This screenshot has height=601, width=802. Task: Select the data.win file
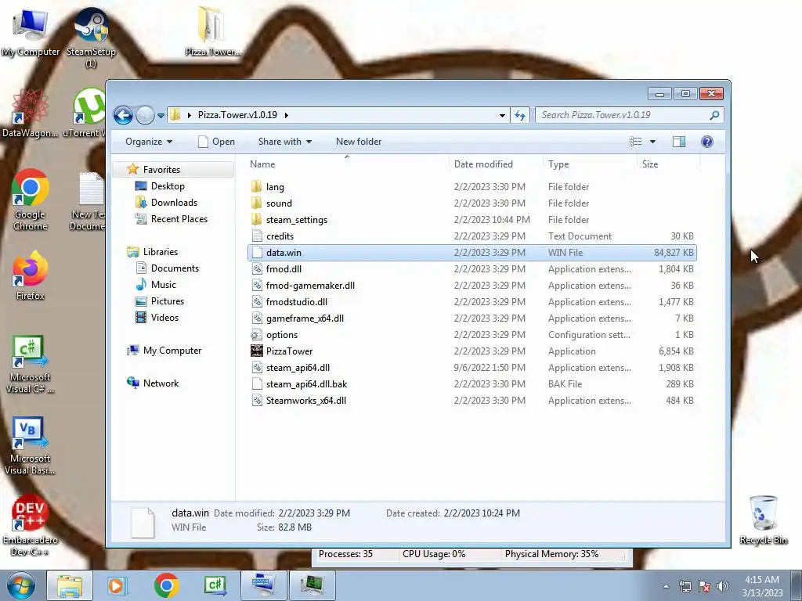coord(471,253)
